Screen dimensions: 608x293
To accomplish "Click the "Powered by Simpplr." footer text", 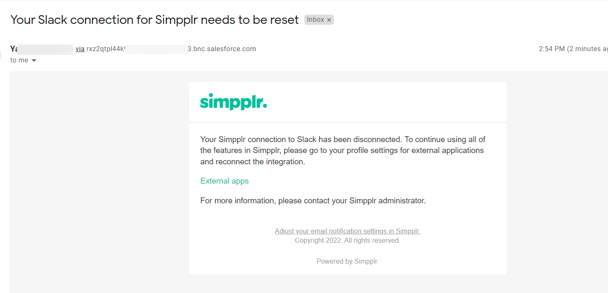I will [347, 261].
